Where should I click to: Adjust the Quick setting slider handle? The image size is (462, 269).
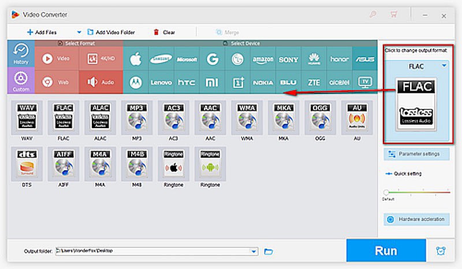(x=386, y=192)
